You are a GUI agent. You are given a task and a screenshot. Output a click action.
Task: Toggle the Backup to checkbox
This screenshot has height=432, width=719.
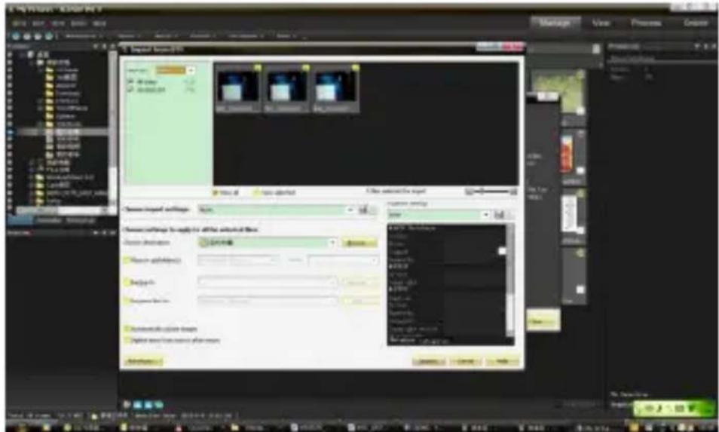coord(127,282)
